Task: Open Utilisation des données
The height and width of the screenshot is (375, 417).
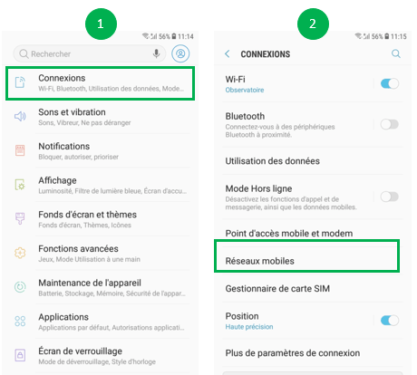Action: click(x=313, y=161)
